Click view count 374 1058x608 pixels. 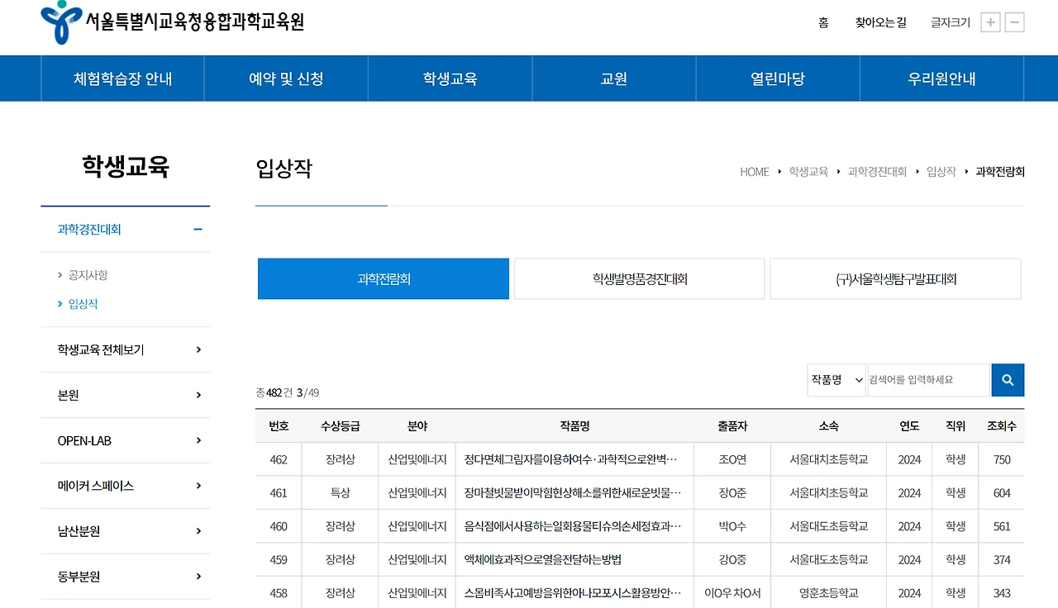[1002, 560]
